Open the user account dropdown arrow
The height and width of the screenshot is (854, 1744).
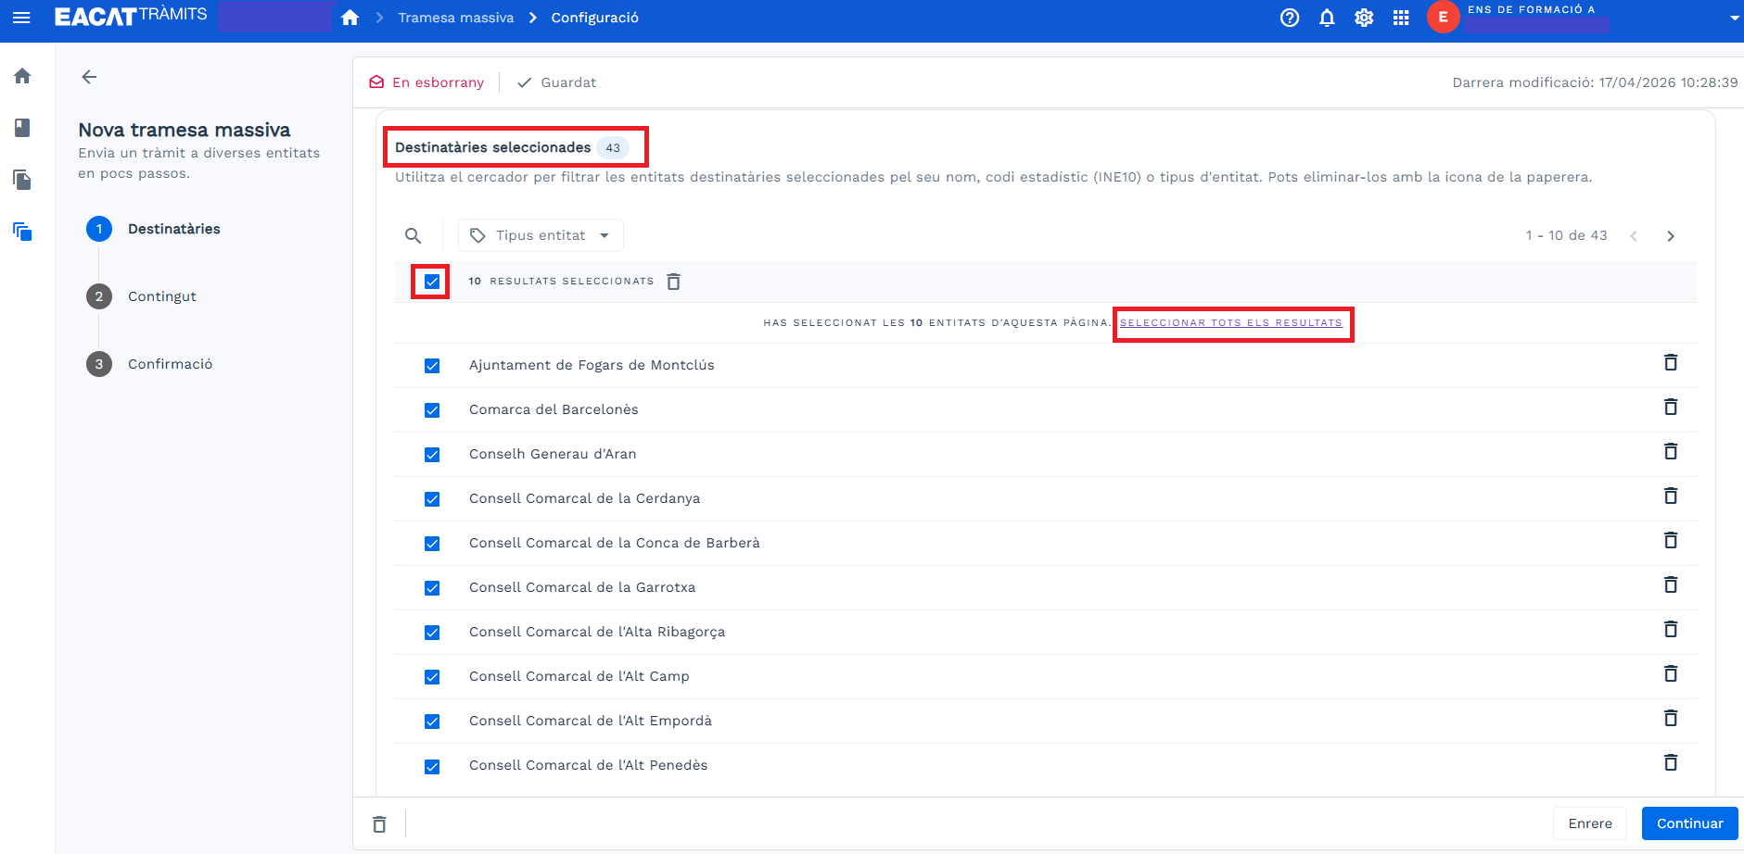[1733, 18]
